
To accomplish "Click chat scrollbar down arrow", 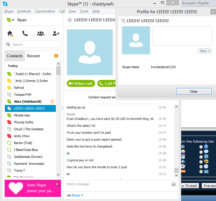I will (176, 175).
